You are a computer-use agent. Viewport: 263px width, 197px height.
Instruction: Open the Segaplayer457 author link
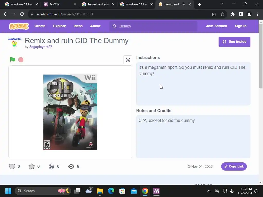click(41, 47)
